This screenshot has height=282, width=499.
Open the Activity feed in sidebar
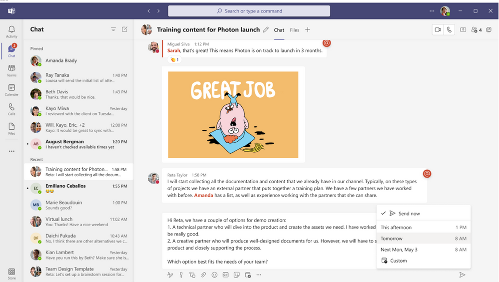[x=11, y=32]
